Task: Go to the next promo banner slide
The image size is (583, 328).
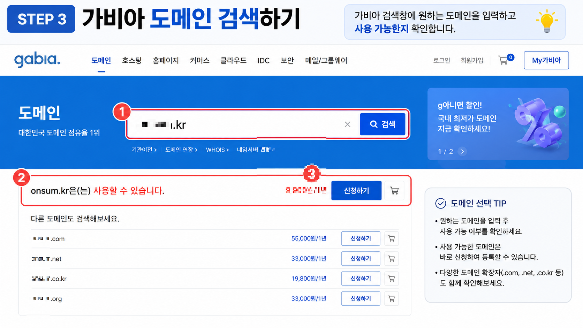Action: tap(462, 152)
